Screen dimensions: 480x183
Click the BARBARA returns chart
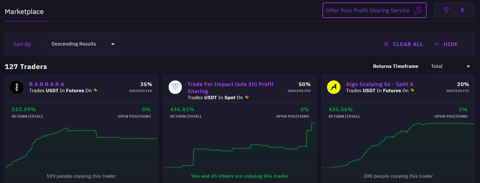[x=81, y=148]
